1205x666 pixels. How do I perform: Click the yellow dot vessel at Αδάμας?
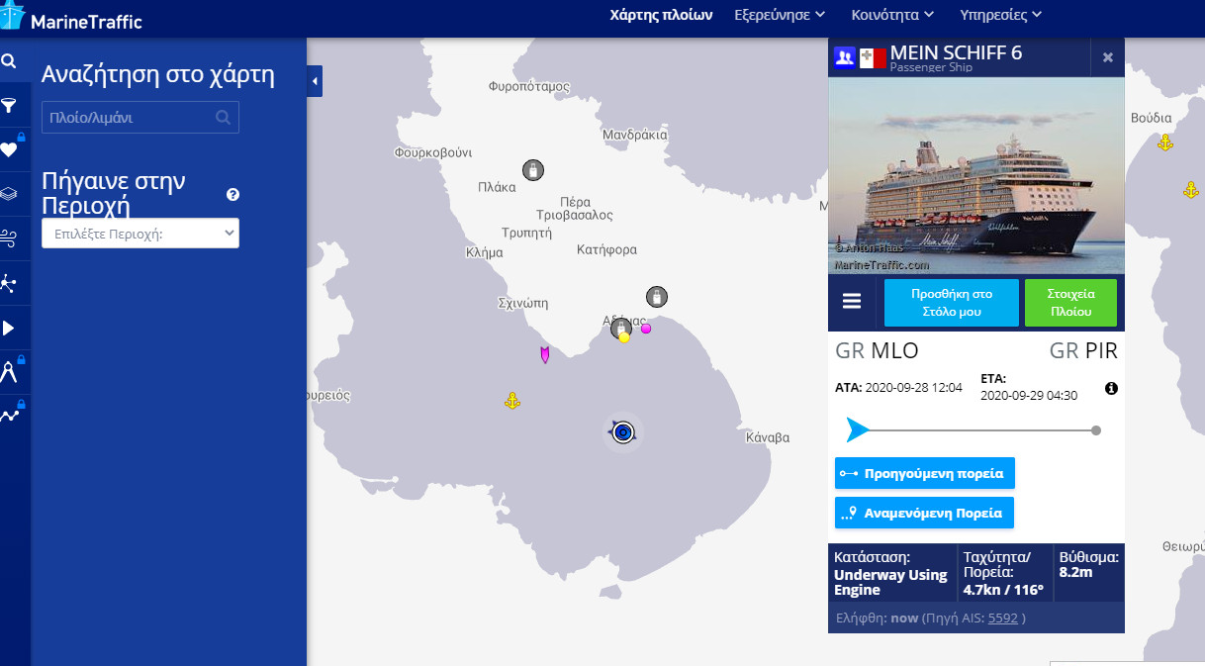point(624,337)
